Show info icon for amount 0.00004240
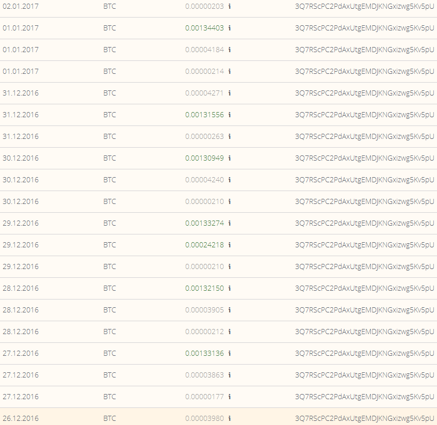This screenshot has height=425, width=437. pos(230,180)
